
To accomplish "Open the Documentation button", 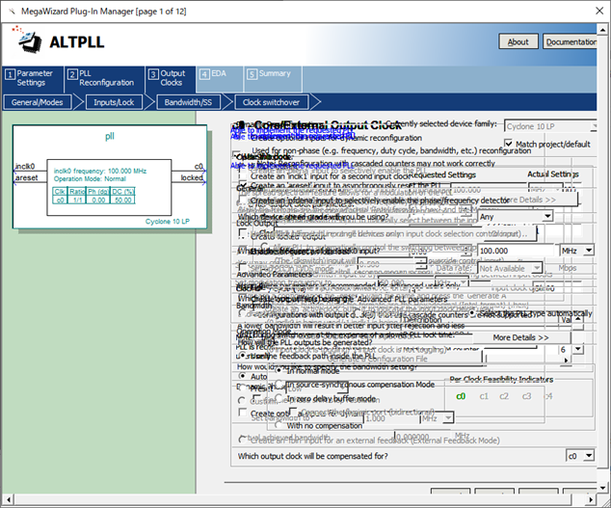I will click(x=571, y=41).
